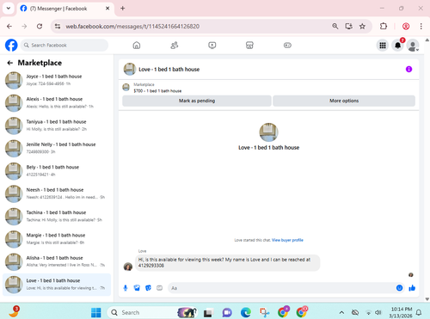The image size is (430, 319).
Task: Select the Messenger | Facebook tab
Action: [65, 9]
